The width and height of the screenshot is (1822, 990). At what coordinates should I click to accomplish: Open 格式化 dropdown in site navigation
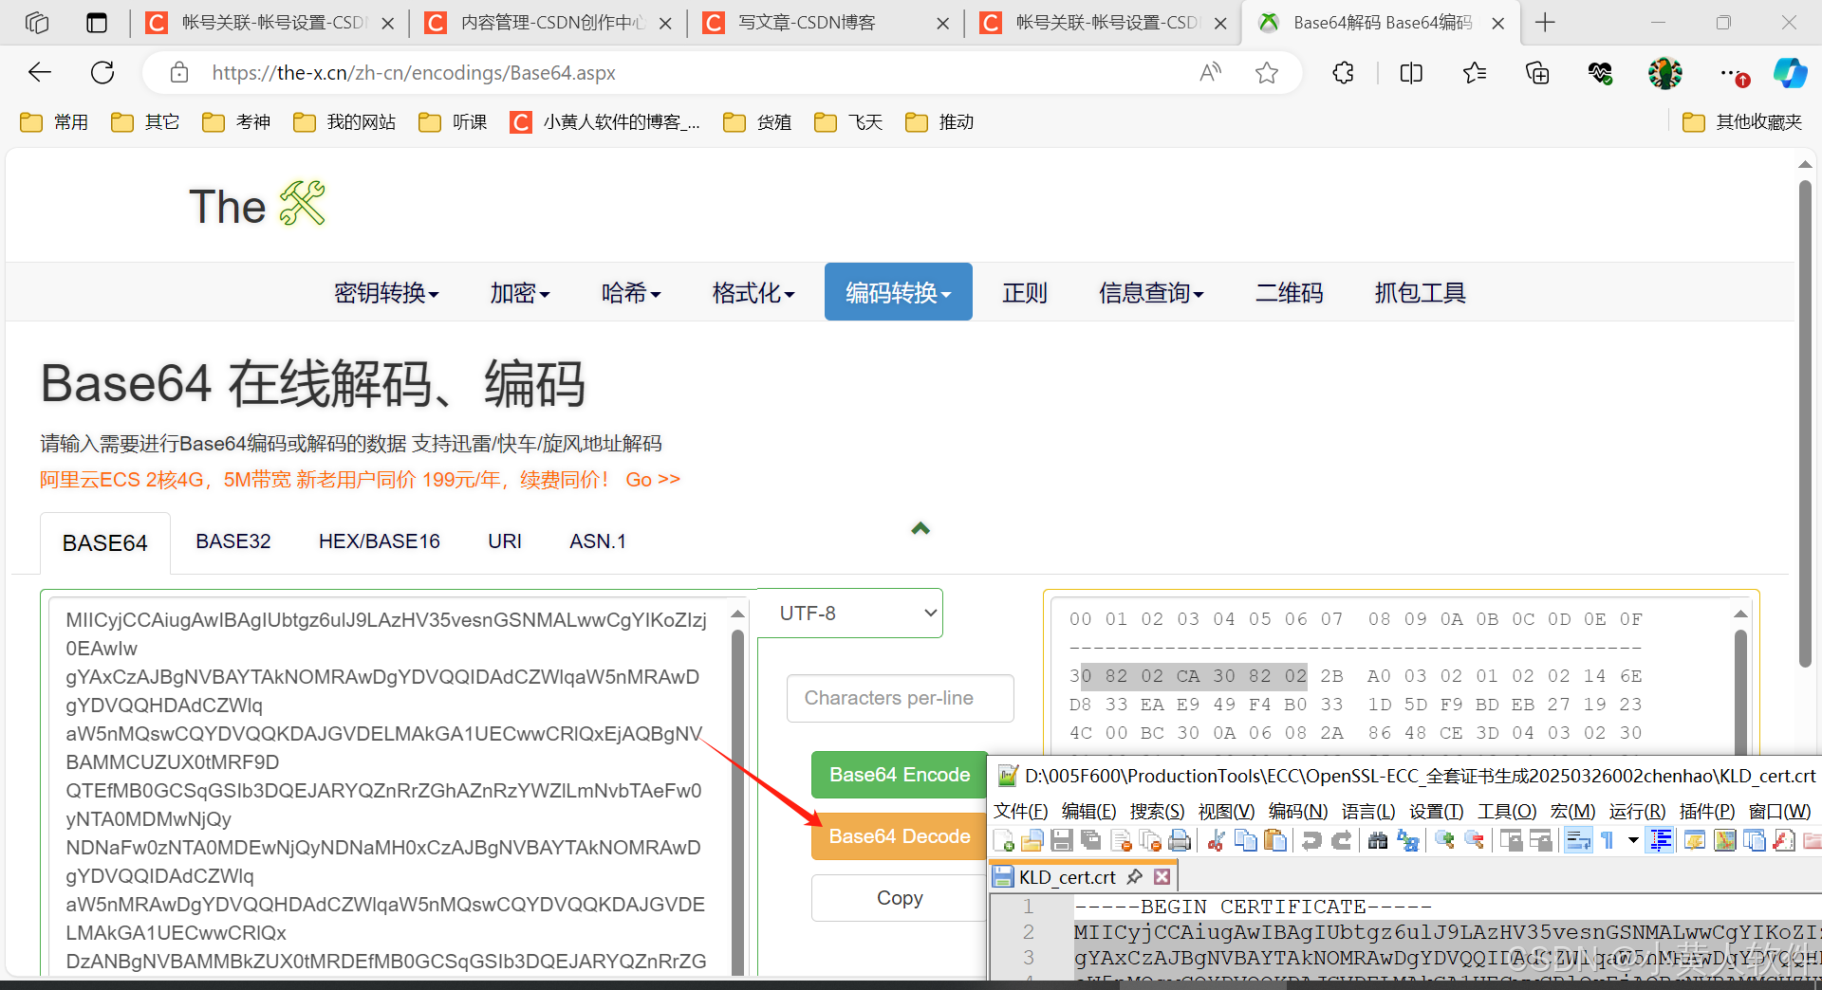(753, 293)
